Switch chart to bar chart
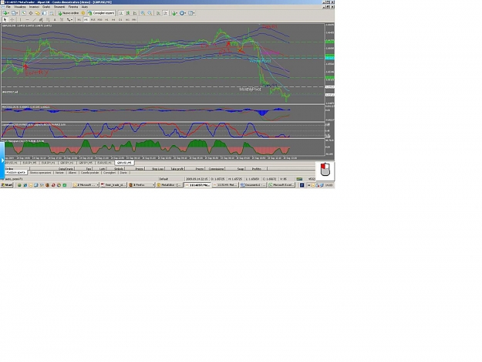This screenshot has width=482, height=362. [121, 13]
